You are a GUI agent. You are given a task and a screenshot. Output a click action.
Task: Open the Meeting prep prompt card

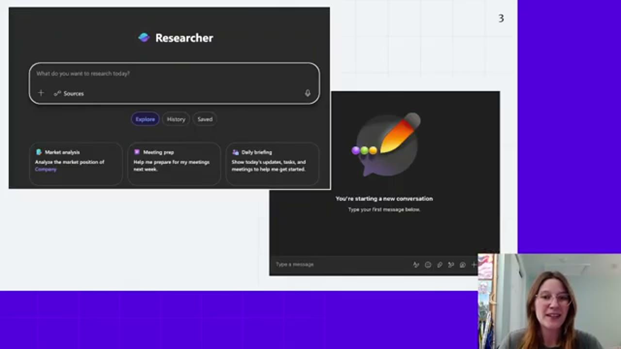pyautogui.click(x=174, y=163)
